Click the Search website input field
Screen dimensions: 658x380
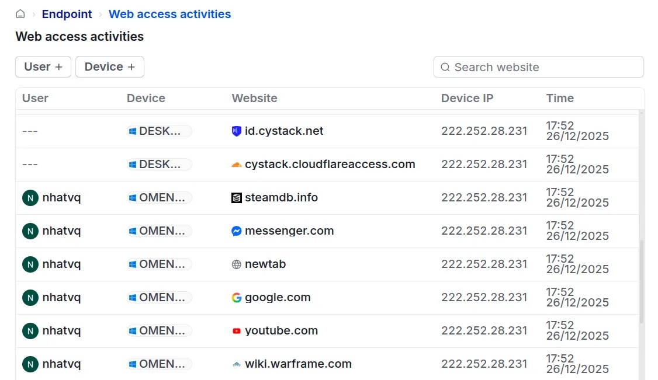(538, 67)
